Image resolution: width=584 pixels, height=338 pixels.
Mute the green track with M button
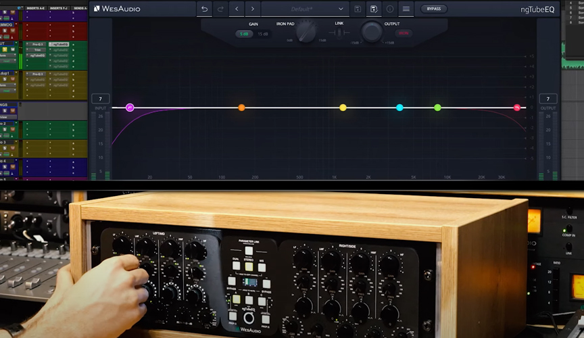point(13,49)
